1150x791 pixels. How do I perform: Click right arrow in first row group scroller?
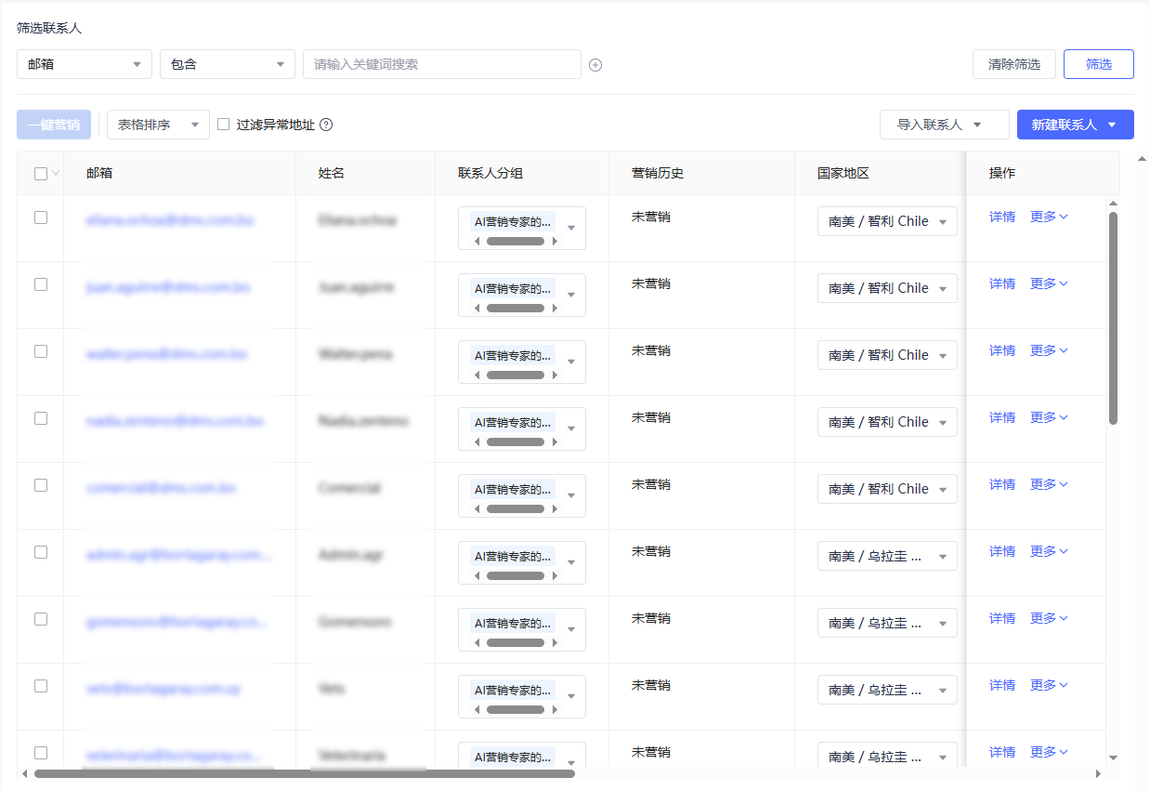(555, 242)
